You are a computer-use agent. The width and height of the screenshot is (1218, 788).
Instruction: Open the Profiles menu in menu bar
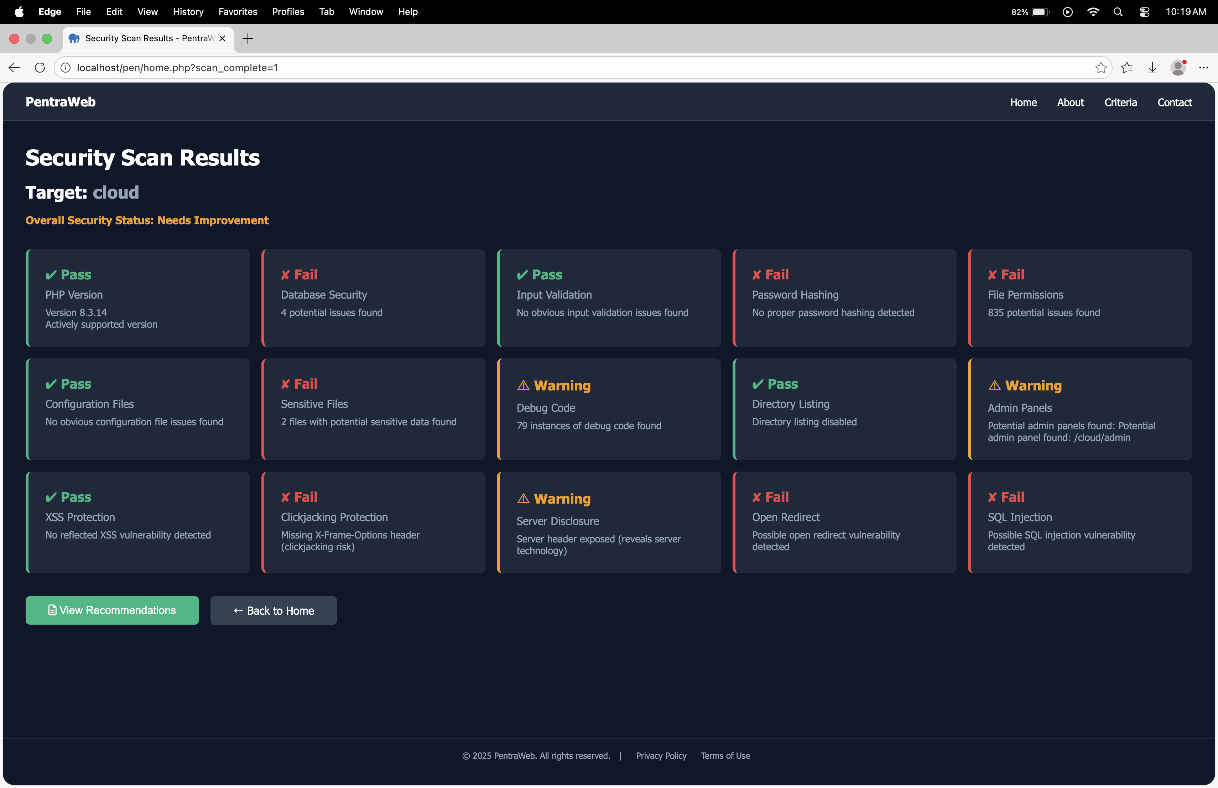288,12
